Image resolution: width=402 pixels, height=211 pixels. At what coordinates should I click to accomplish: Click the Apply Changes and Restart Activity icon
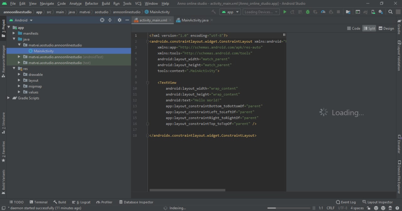292,12
